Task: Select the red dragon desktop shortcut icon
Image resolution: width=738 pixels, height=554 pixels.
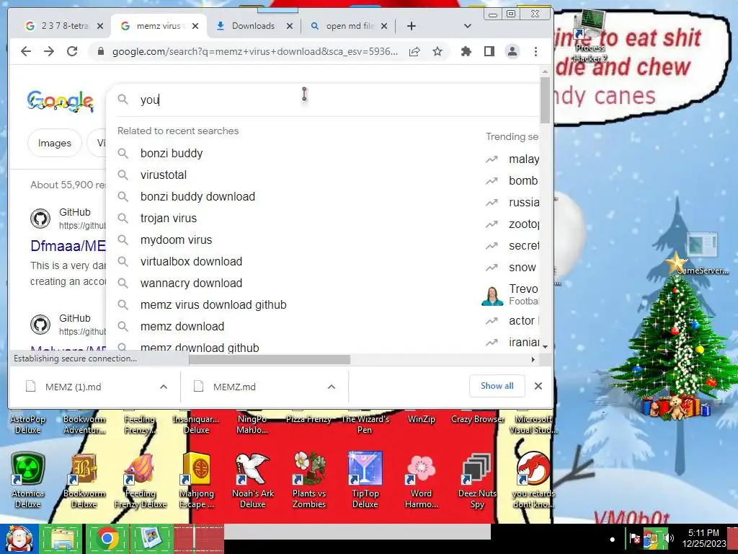Action: (x=533, y=480)
